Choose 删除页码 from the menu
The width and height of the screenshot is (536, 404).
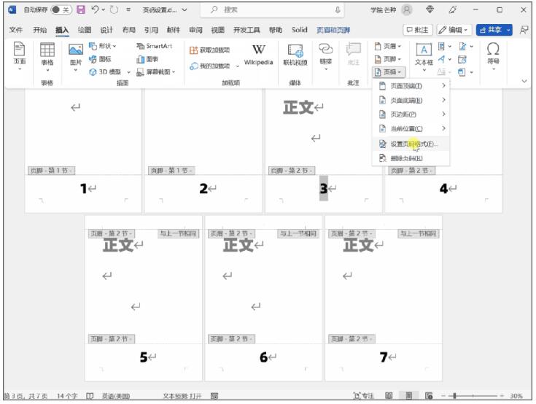click(405, 158)
